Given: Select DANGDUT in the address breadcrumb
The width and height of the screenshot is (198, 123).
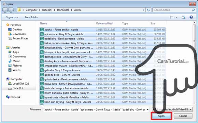Looking at the screenshot, I should (63, 10).
